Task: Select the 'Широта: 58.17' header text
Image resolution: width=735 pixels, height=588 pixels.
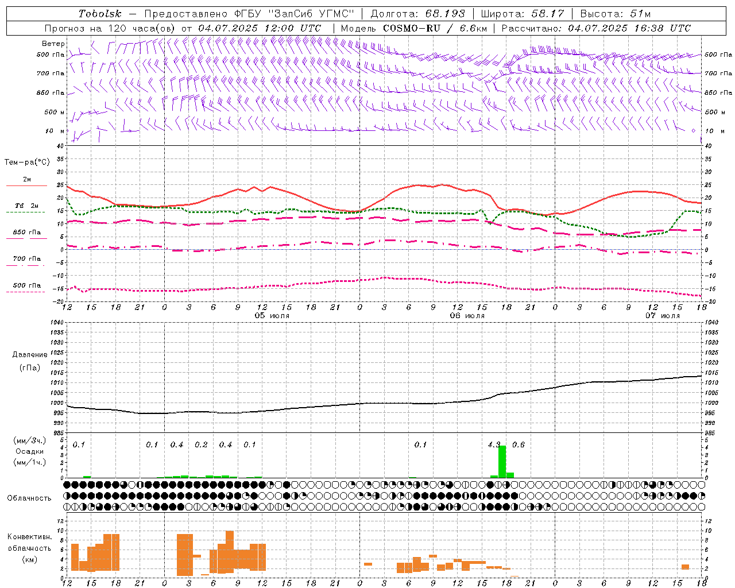Action: [523, 14]
